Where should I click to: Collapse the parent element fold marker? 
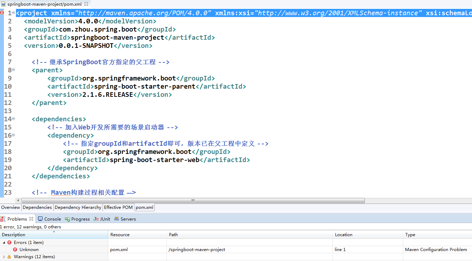point(13,70)
